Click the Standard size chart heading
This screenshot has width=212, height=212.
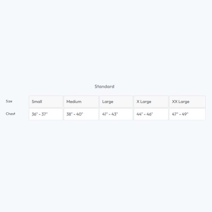104,86
